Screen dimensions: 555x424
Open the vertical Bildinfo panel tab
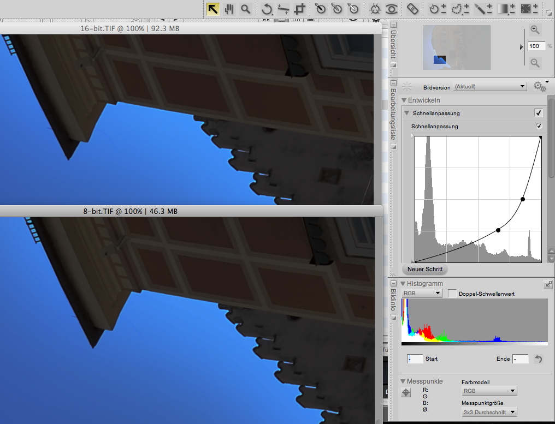(393, 300)
